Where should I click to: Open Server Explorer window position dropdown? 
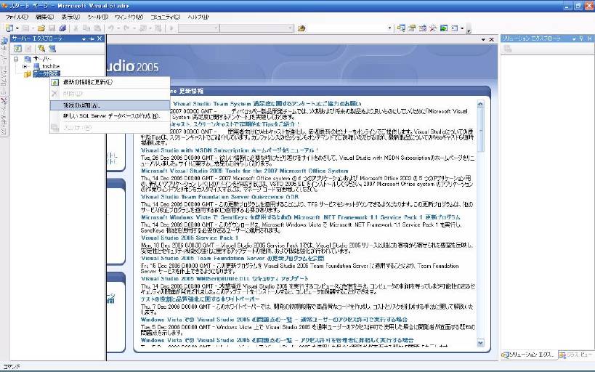point(84,39)
